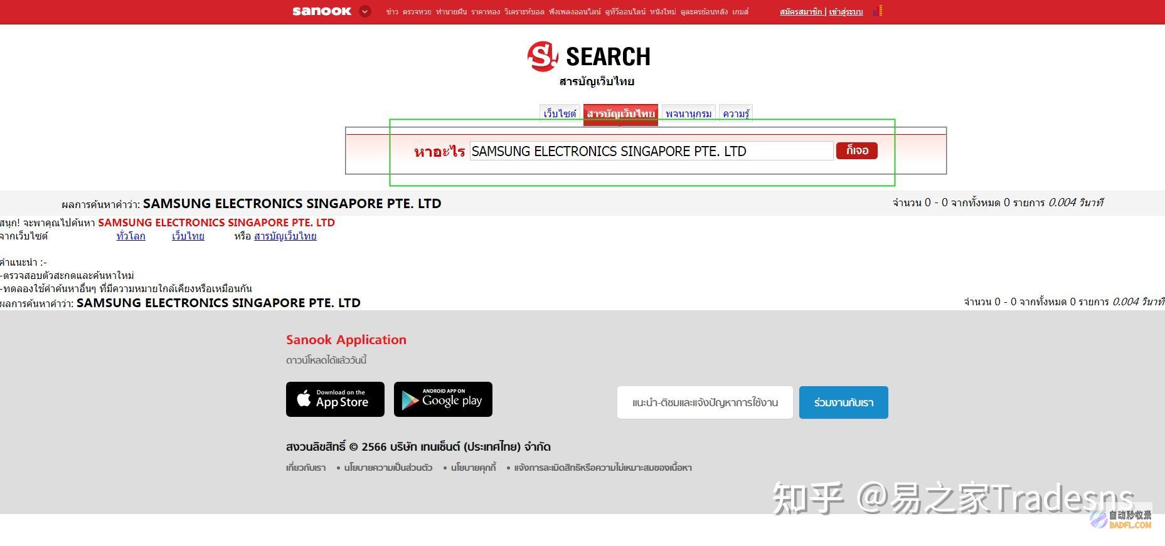
Task: Switch to the ความรู้ tab
Action: coord(736,113)
